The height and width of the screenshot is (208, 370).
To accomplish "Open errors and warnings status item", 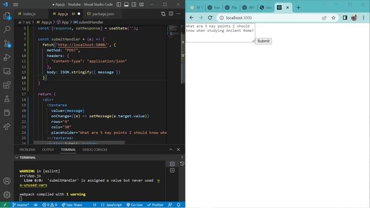I will point(50,205).
